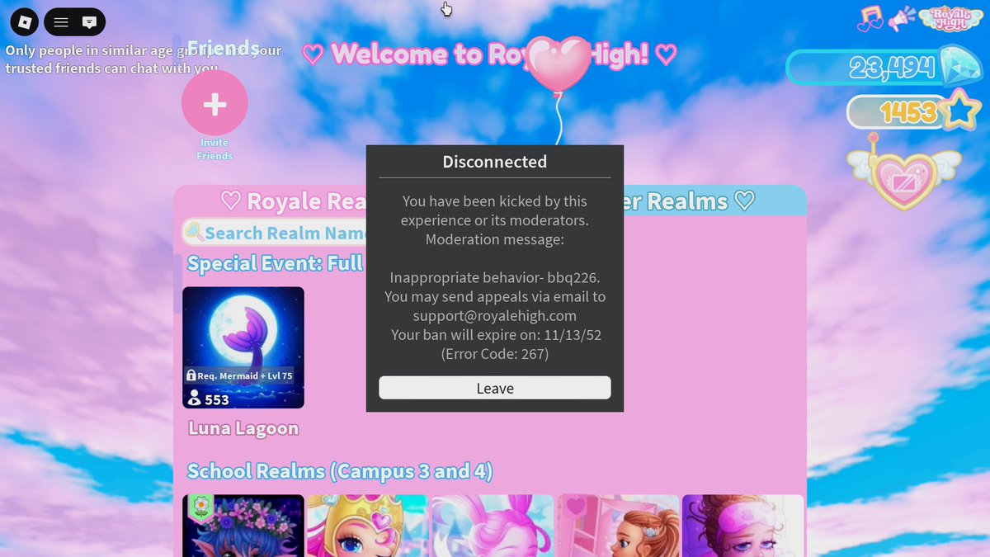Click the Disconnected dialog title
Viewport: 990px width, 557px height.
[x=495, y=162]
